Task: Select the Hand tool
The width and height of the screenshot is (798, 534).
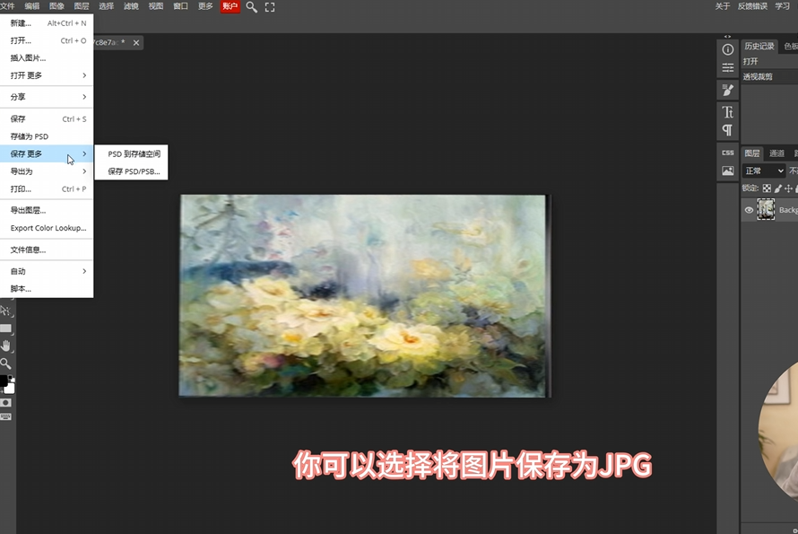Action: (x=5, y=346)
